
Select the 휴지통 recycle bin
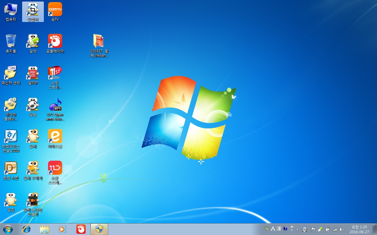[x=11, y=42]
